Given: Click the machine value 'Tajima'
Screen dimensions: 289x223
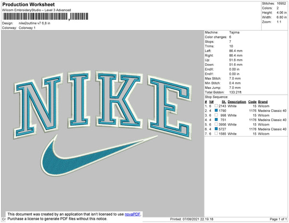Looking at the screenshot, I should (x=234, y=32).
